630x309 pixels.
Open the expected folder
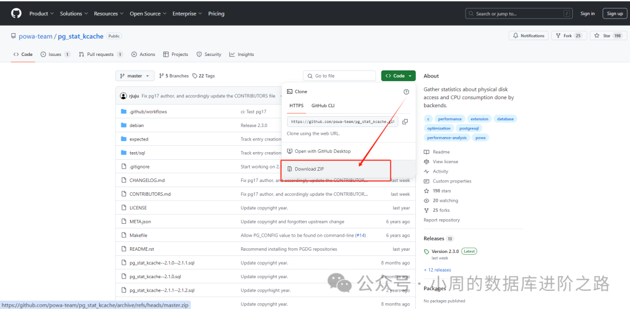tap(139, 139)
